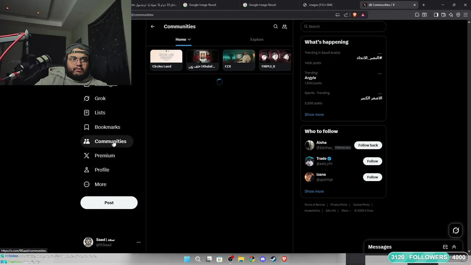
Task: Expand the Messages drawer
Action: pyautogui.click(x=454, y=247)
